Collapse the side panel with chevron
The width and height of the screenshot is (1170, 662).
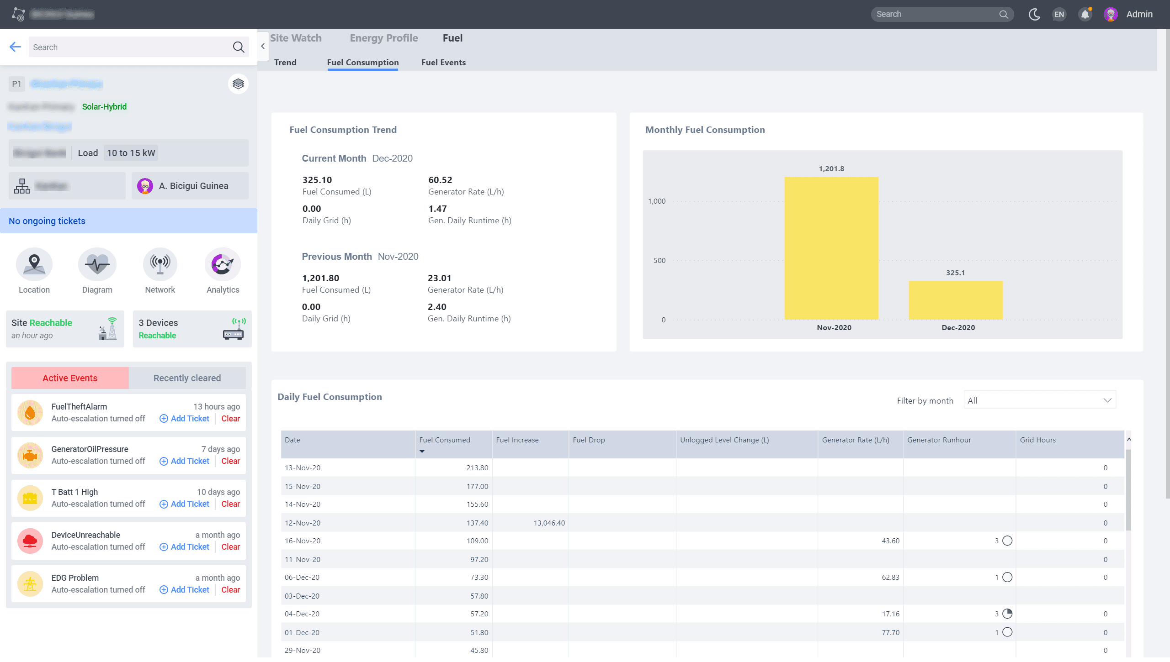pyautogui.click(x=263, y=46)
